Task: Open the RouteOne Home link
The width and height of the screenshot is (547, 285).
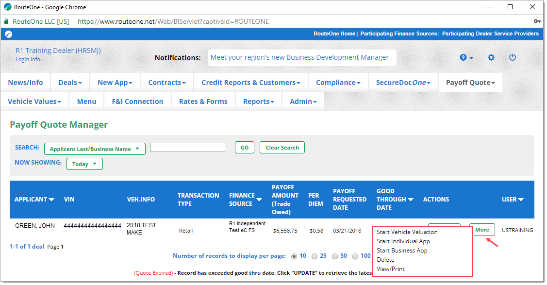Action: pyautogui.click(x=334, y=34)
